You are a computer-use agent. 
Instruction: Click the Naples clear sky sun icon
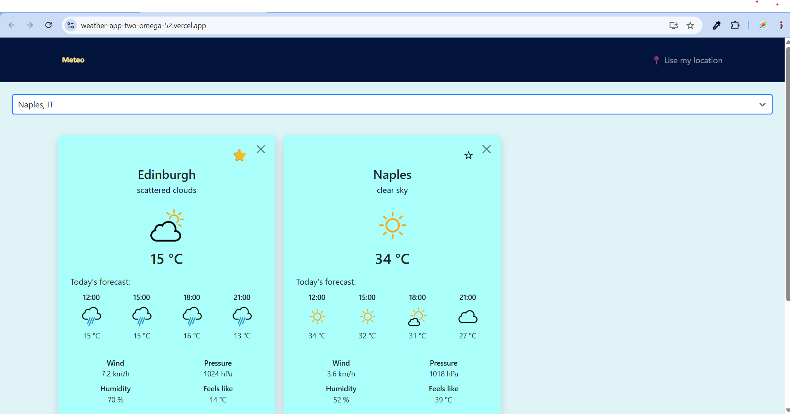pos(393,226)
